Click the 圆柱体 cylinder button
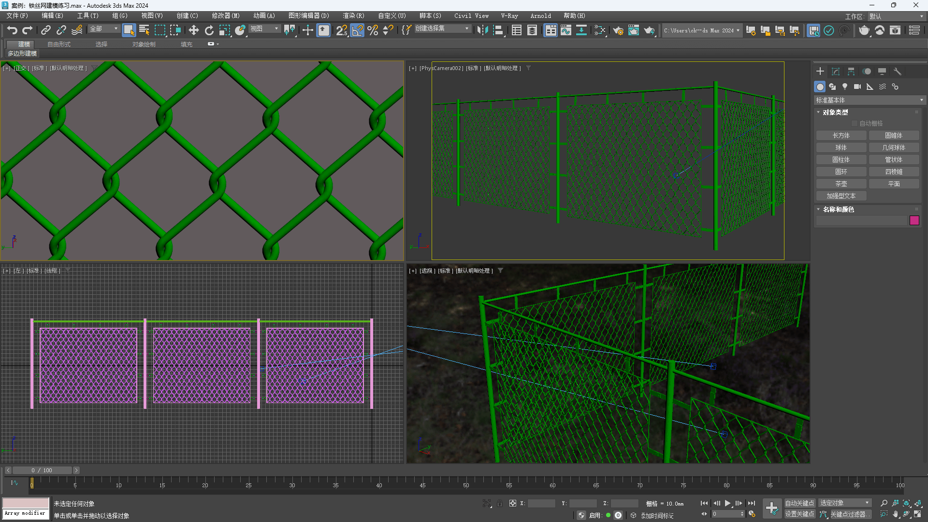928x522 pixels. 841,159
